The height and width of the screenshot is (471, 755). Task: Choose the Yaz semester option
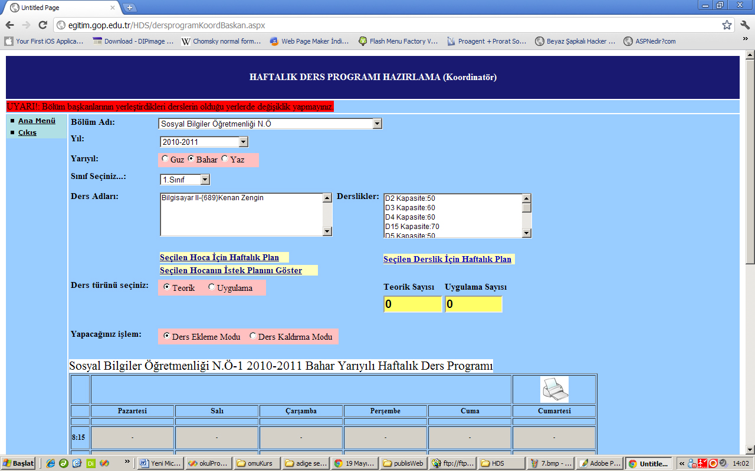click(225, 160)
